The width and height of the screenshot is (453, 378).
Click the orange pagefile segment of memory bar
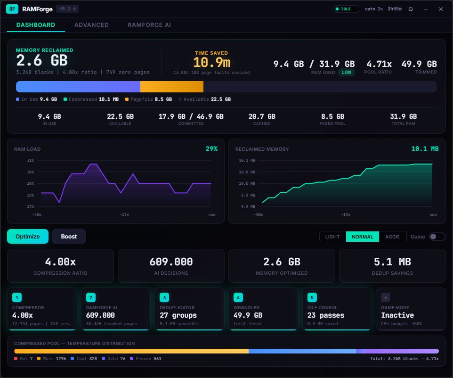(x=172, y=87)
